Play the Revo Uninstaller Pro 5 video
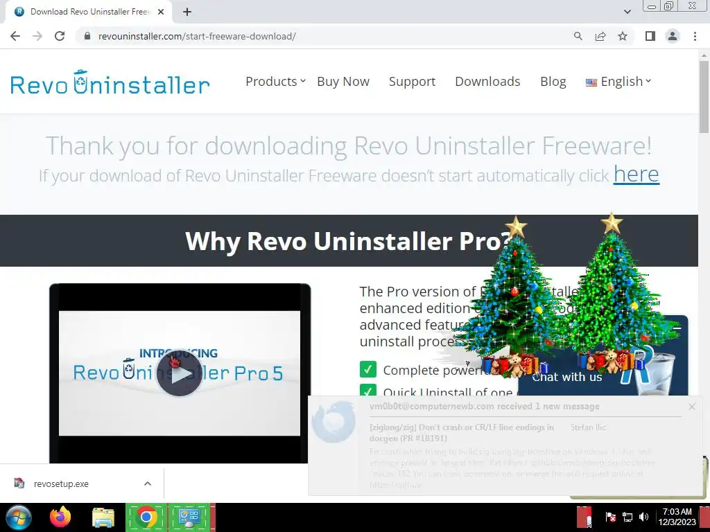 pos(180,373)
